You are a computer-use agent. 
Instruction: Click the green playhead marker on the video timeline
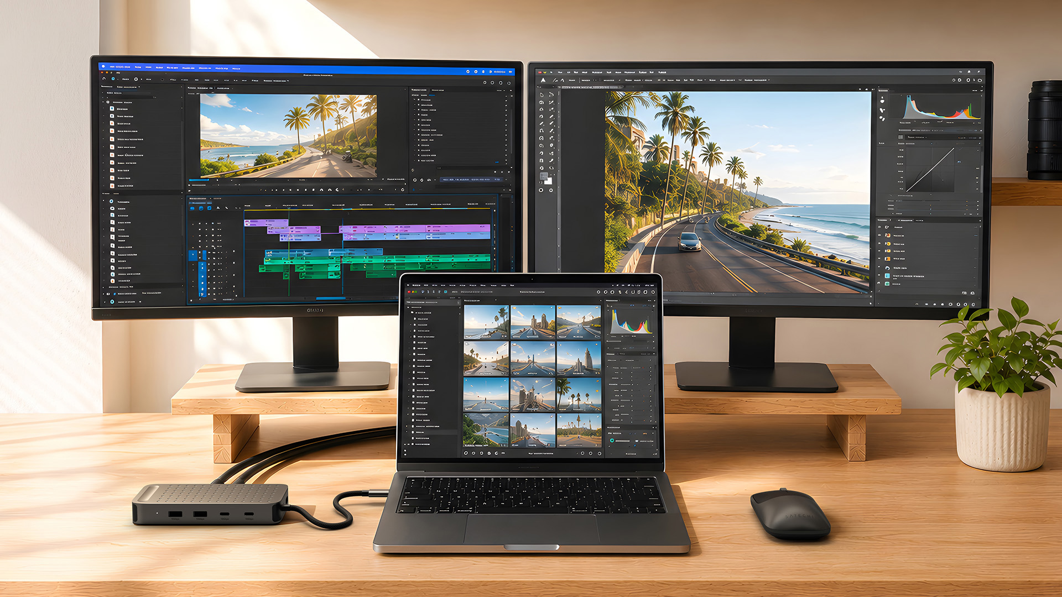tap(288, 210)
